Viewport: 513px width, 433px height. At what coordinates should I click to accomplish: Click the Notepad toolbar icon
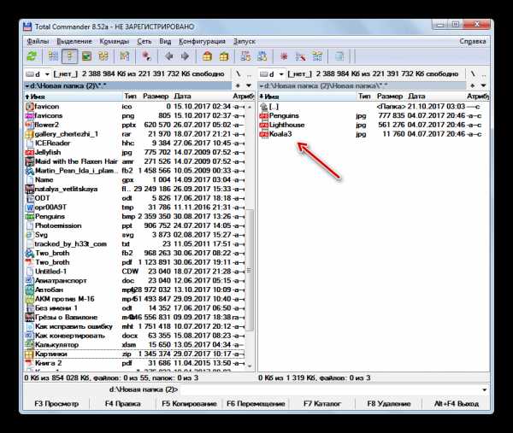pyautogui.click(x=339, y=56)
